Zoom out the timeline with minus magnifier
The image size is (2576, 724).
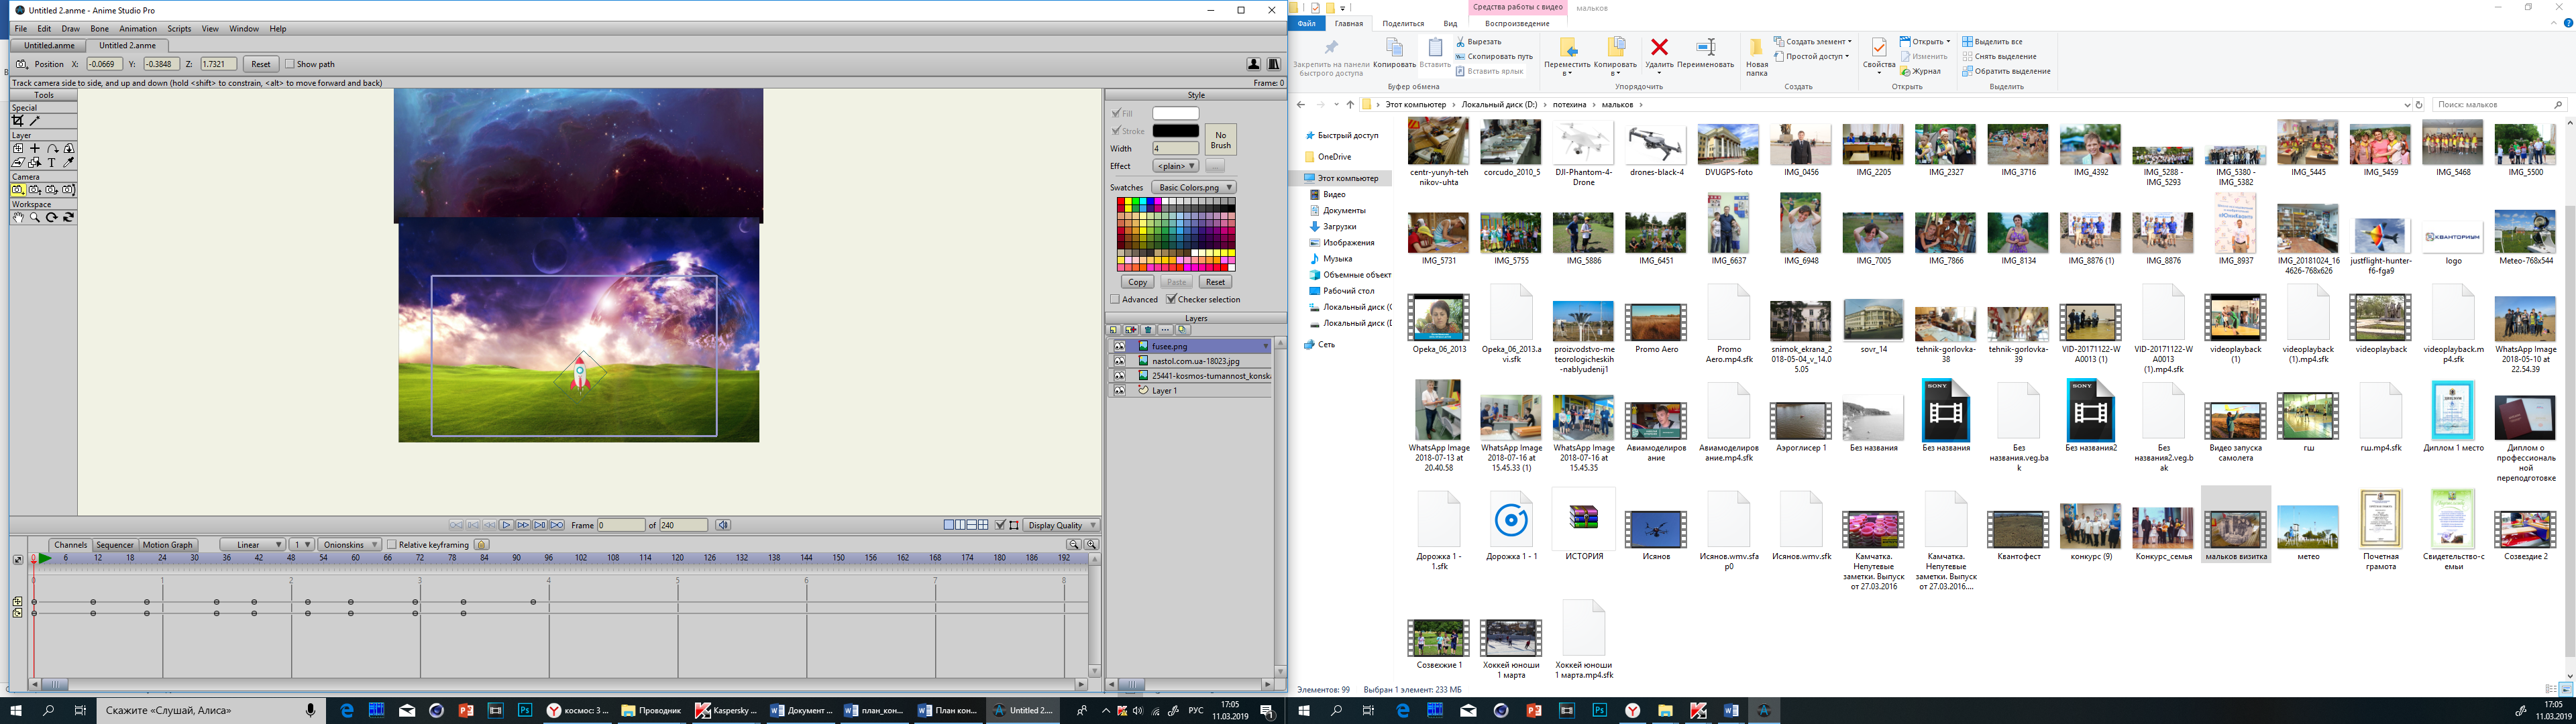(x=1073, y=544)
